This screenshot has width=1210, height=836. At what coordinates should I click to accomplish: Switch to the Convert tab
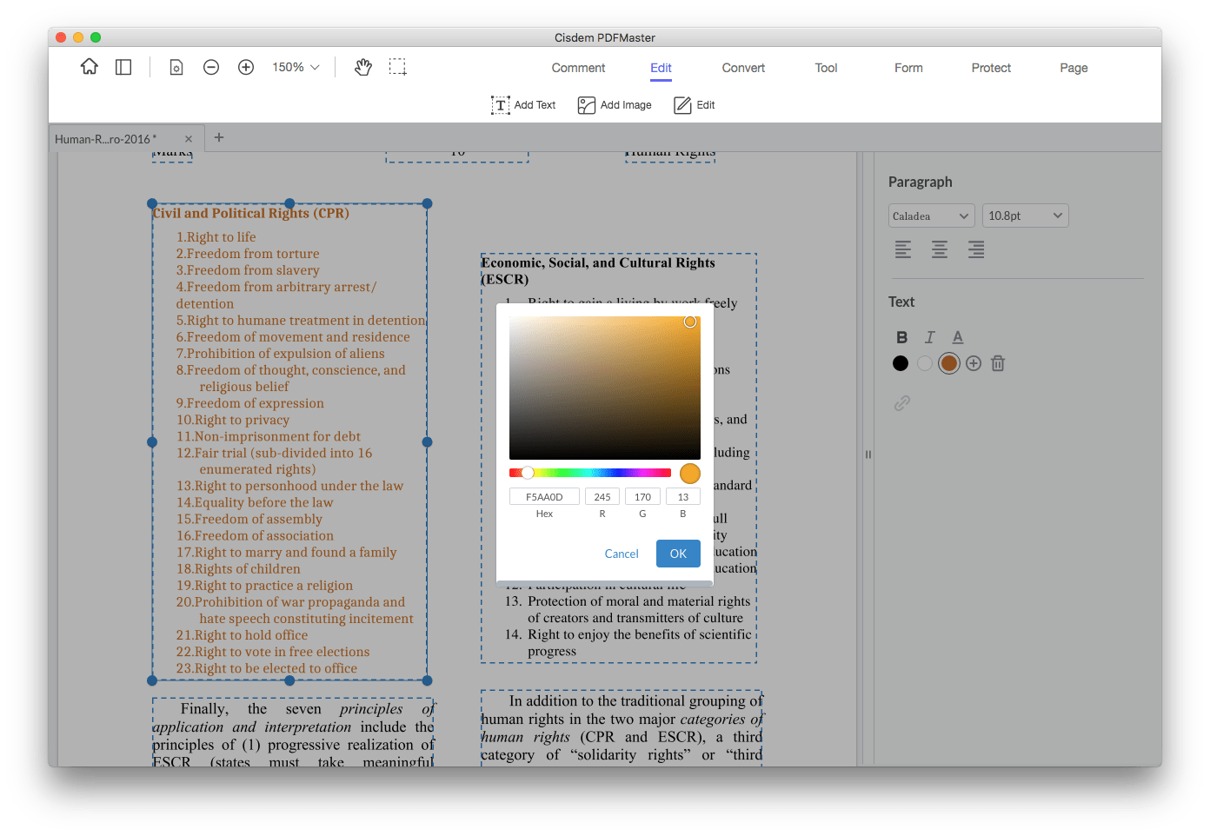[x=743, y=68]
